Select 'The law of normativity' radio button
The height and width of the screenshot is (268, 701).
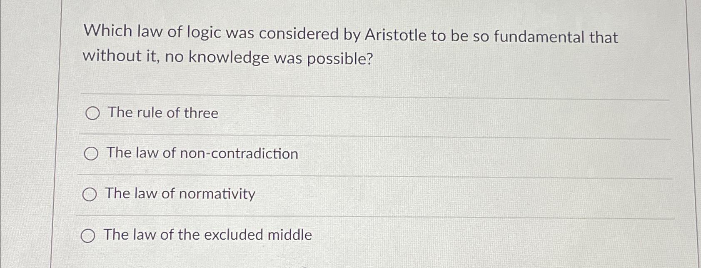click(90, 194)
